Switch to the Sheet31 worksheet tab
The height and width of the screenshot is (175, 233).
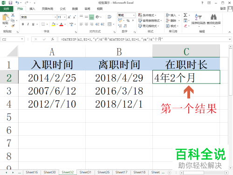pyautogui.click(x=85, y=172)
